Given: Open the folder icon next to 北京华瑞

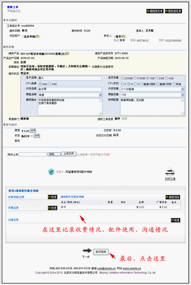Looking at the screenshot, I should 37,36.
